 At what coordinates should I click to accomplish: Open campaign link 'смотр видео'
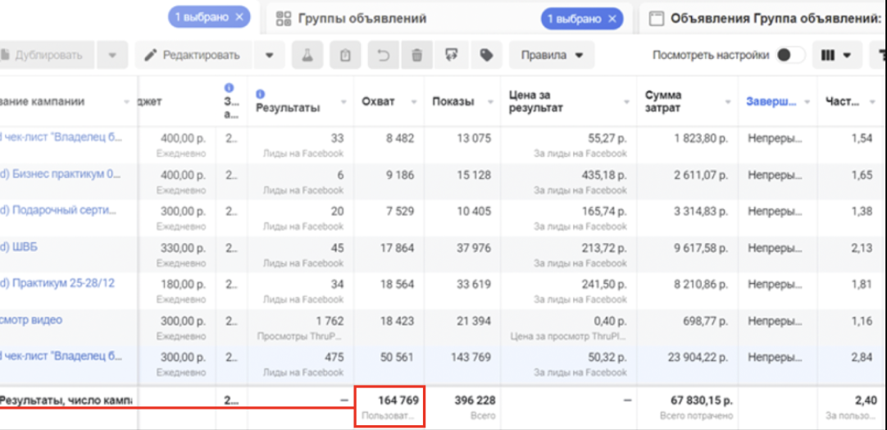coord(31,320)
